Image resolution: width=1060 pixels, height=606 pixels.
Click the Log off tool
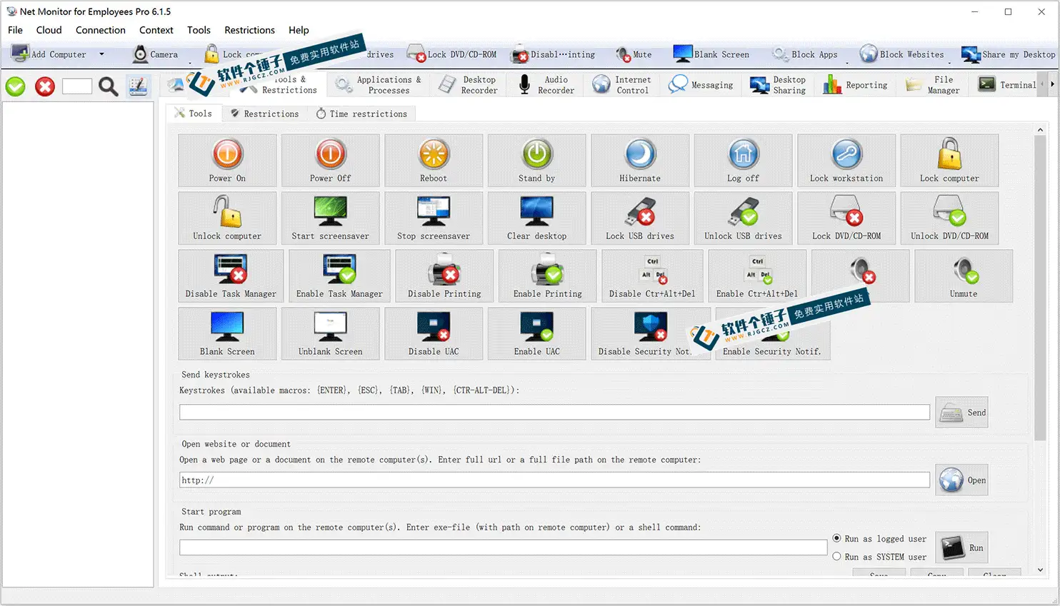pos(743,161)
